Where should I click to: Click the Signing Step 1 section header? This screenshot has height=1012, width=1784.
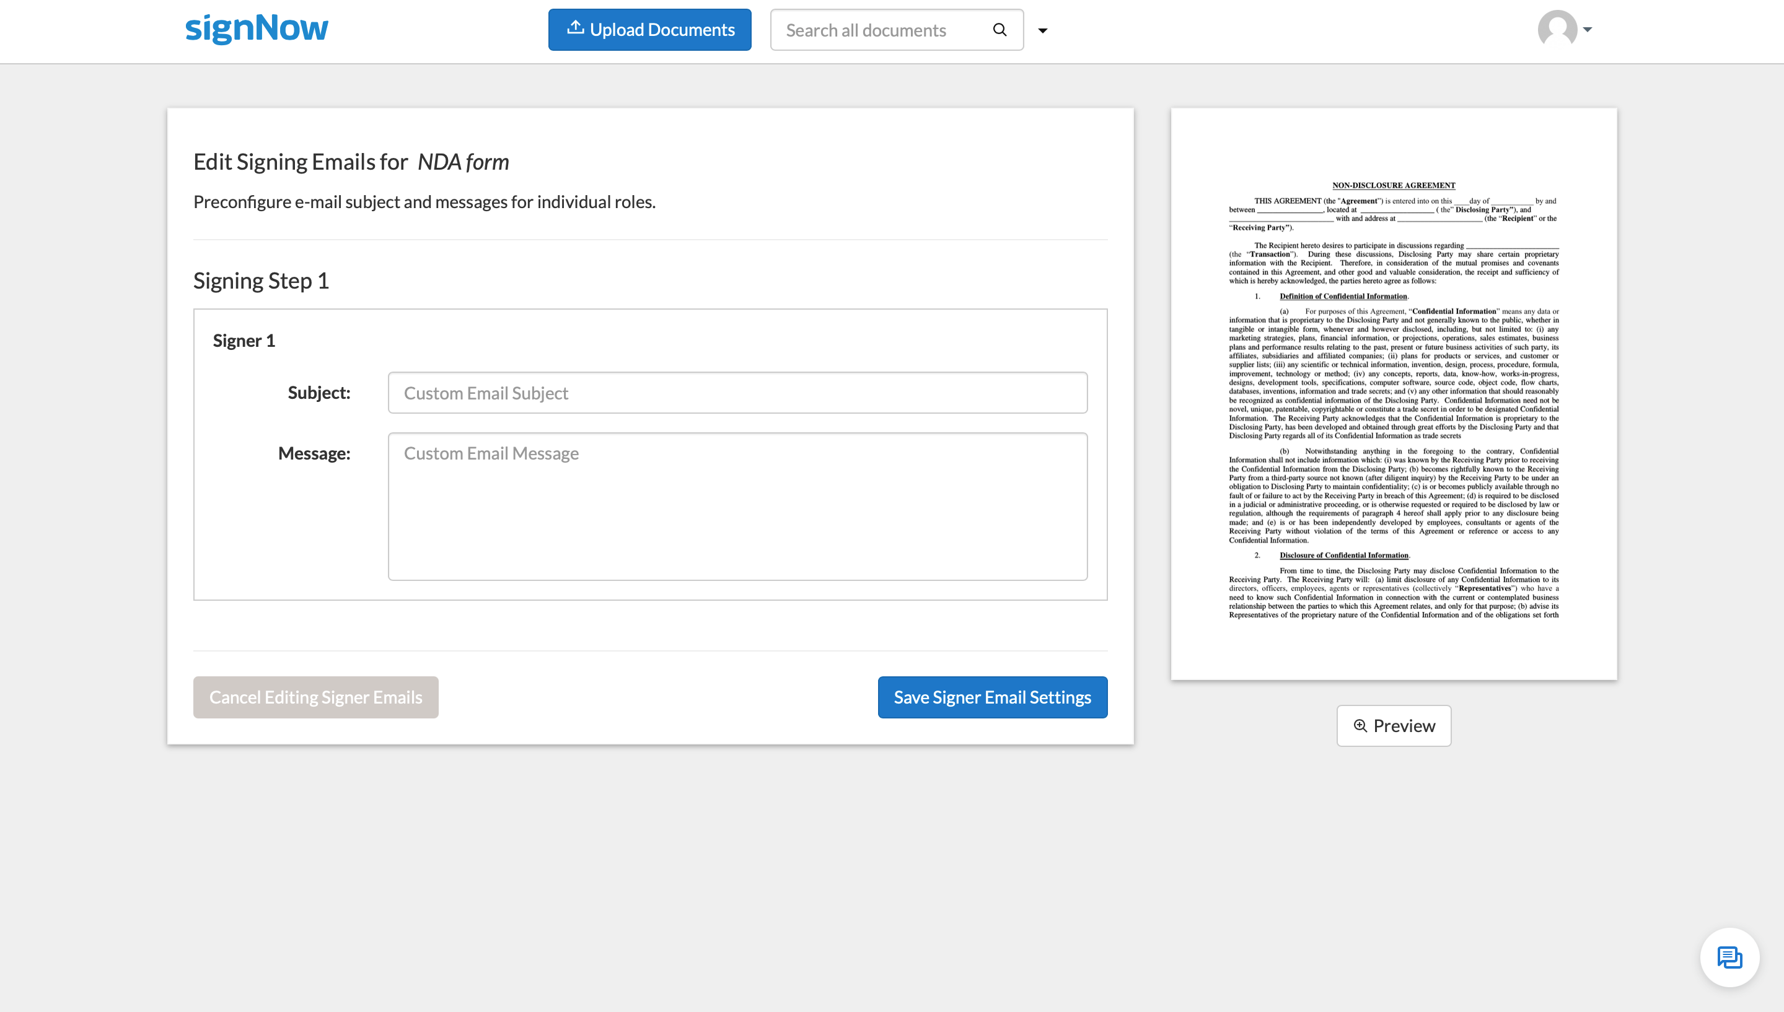click(x=261, y=281)
